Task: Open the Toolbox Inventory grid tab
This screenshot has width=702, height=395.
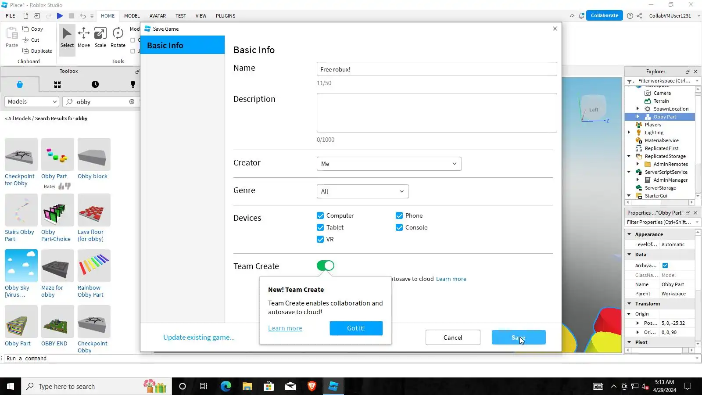Action: [x=57, y=84]
